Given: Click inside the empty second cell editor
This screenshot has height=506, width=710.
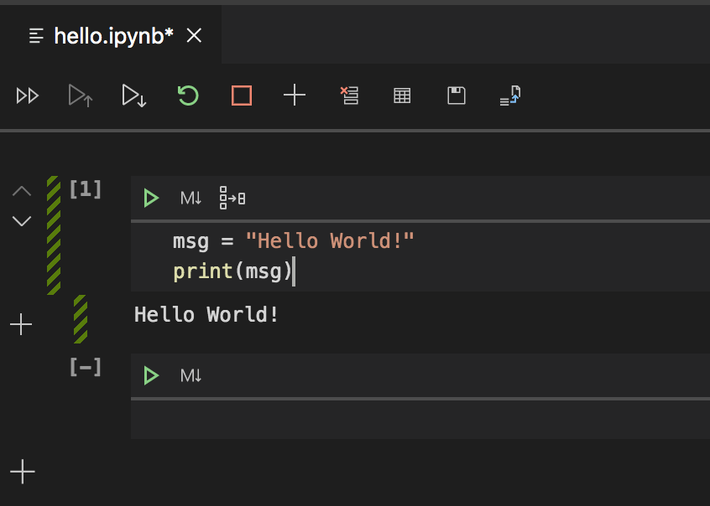Looking at the screenshot, I should click(420, 419).
